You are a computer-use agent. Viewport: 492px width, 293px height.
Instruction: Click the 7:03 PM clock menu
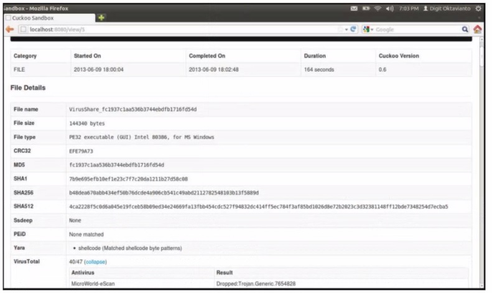tap(407, 9)
